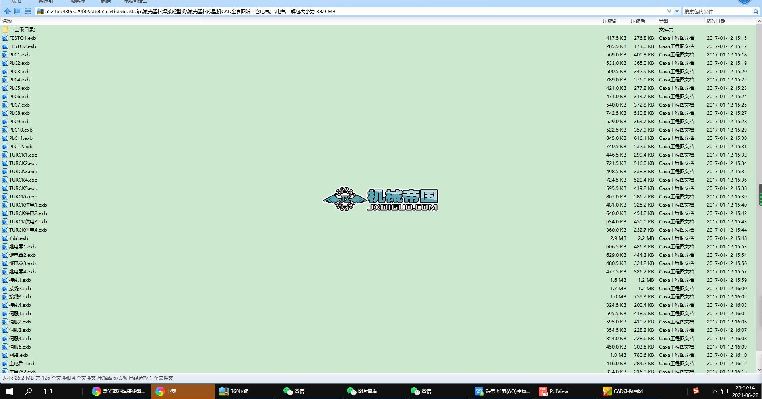Click the PLC12.exb file icon

pos(5,147)
